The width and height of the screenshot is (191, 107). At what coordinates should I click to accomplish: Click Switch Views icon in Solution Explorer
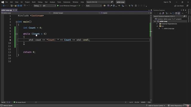(163, 13)
